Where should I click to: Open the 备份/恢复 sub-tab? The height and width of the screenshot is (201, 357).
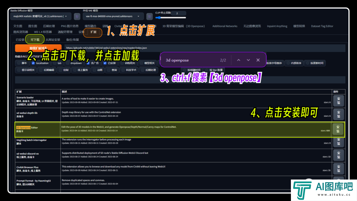(72, 40)
